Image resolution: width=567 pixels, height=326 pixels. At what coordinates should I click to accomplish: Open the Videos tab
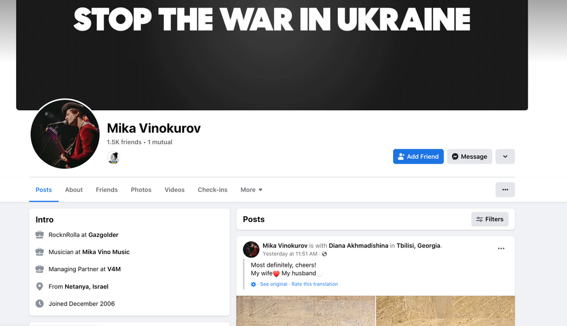click(174, 190)
